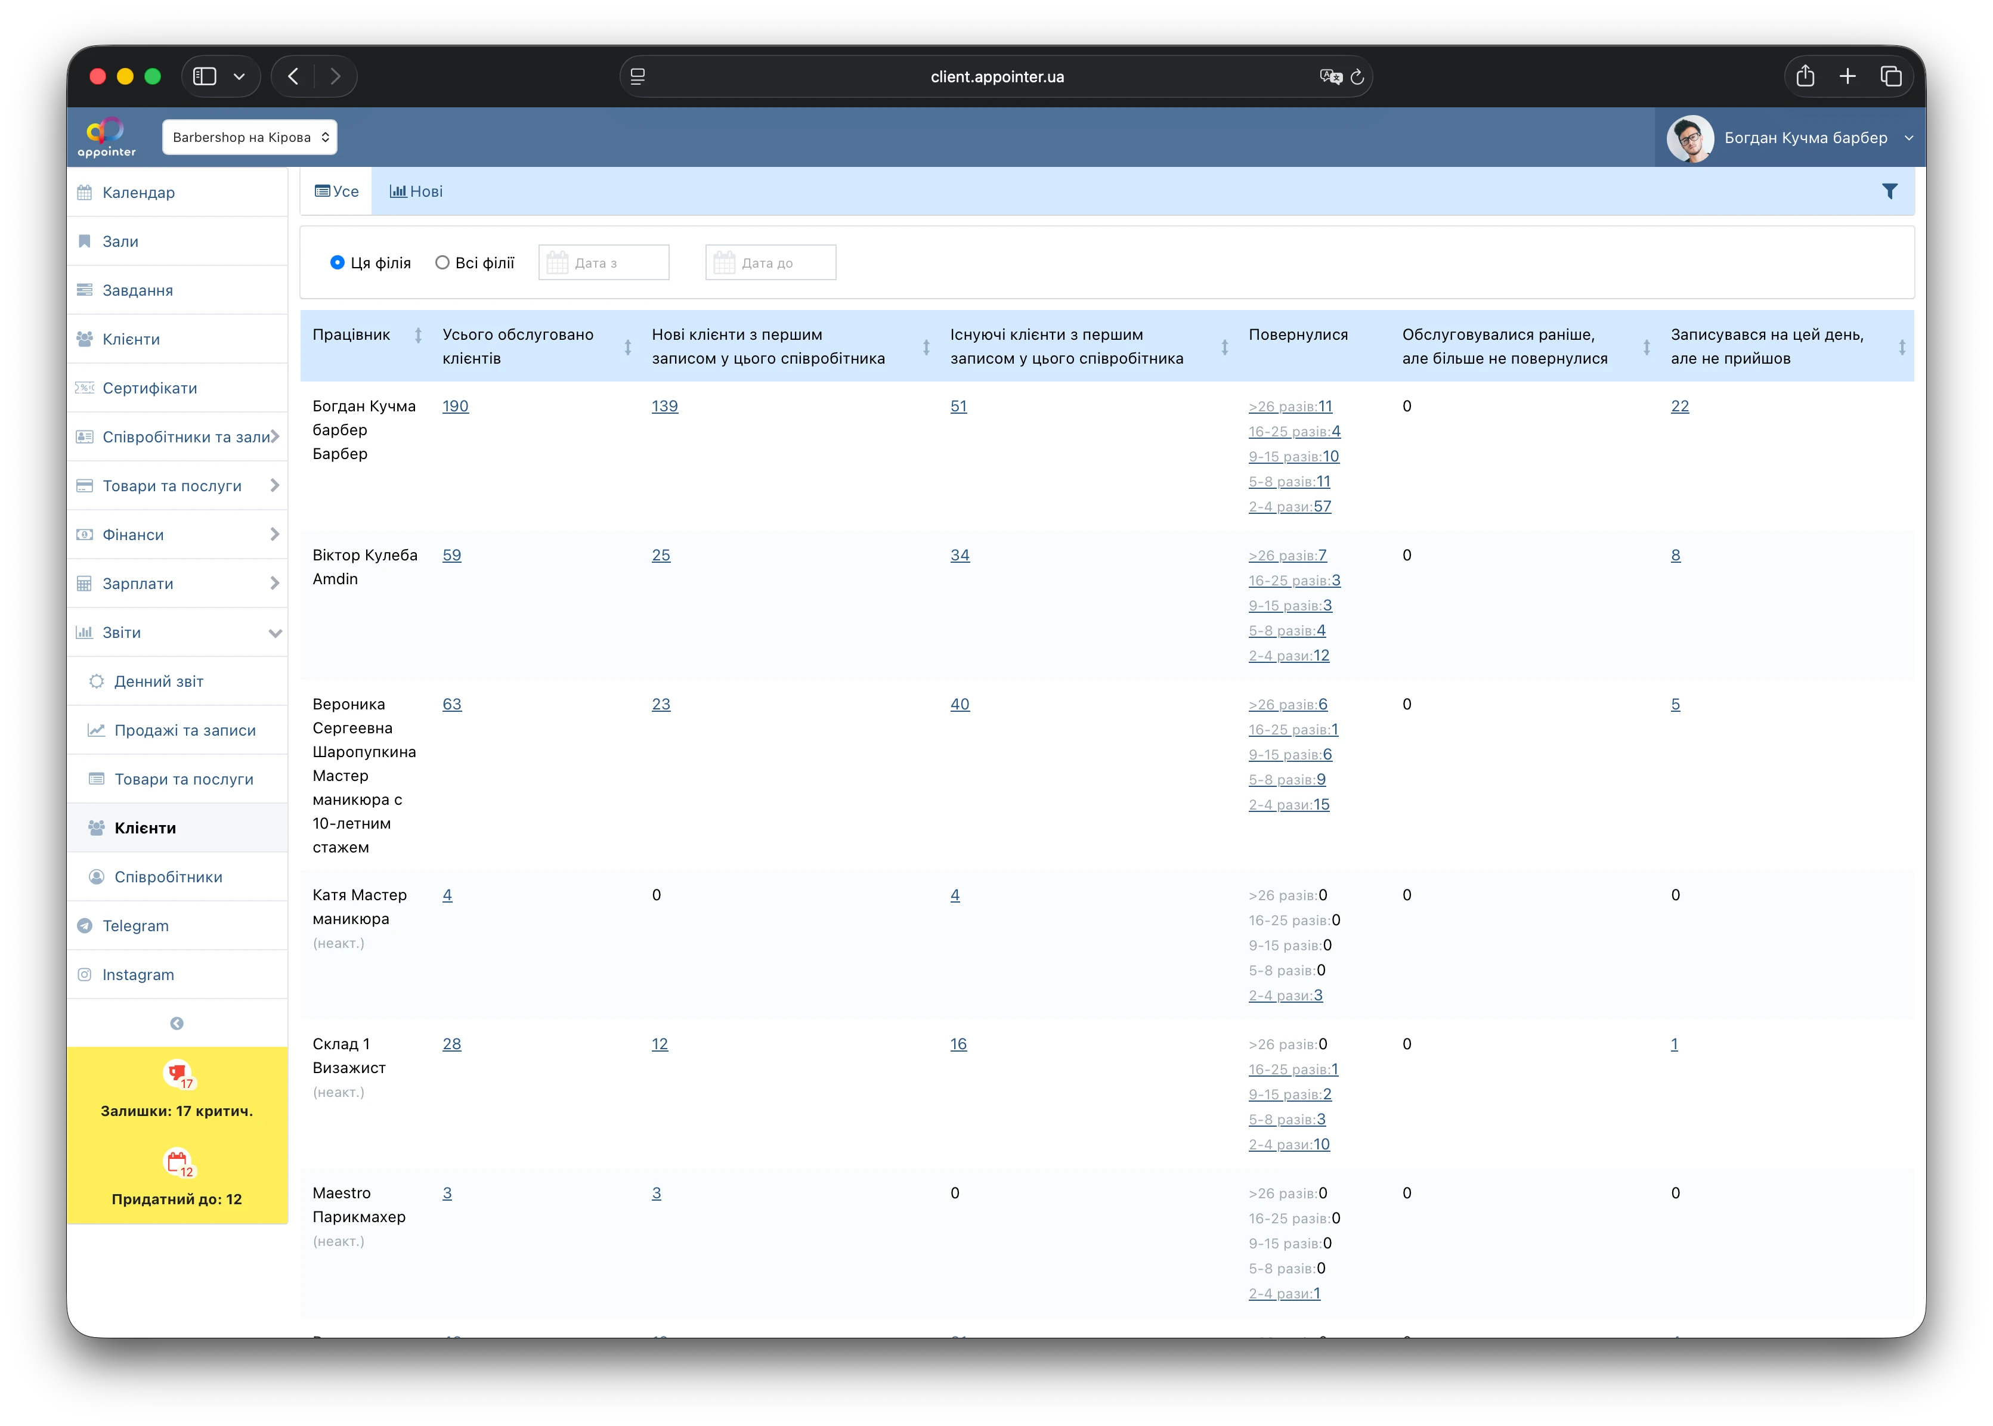Select the Всі філії radio button

coord(442,262)
